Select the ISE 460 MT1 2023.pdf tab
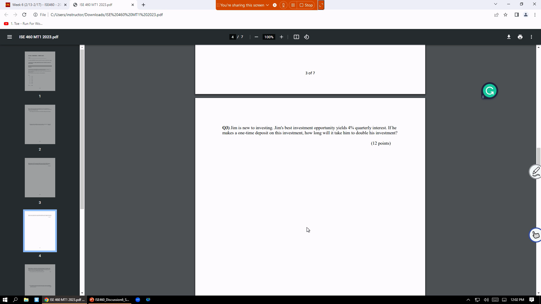This screenshot has width=541, height=304. point(96,5)
